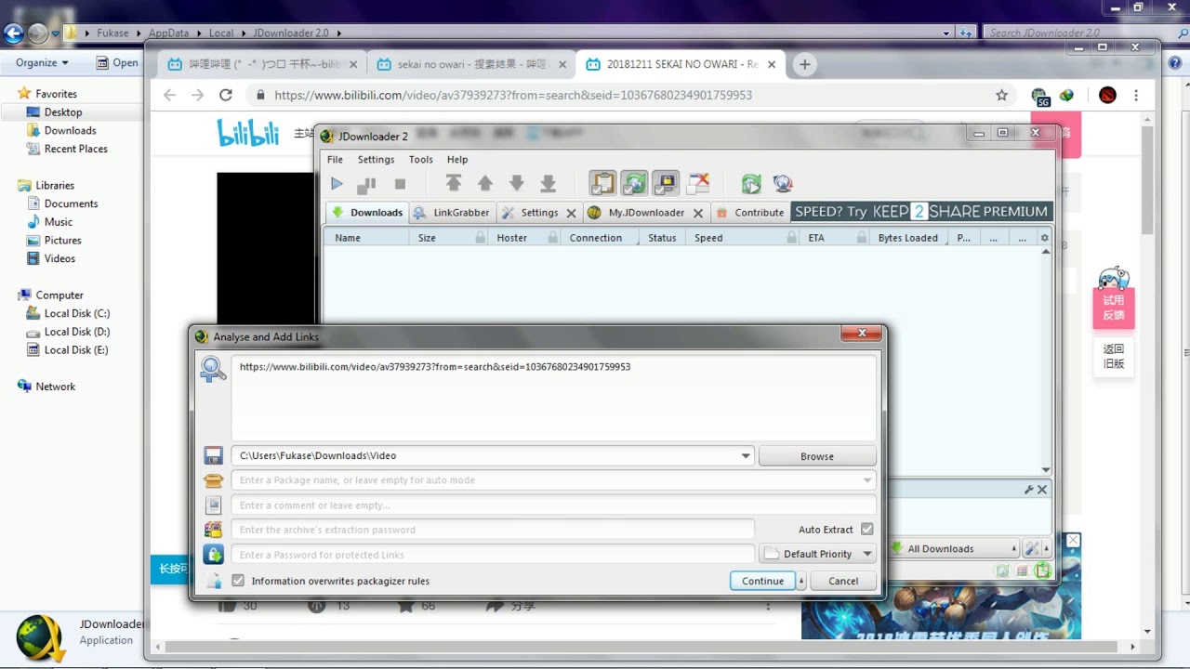Toggle automatic reconnect in JDownloader toolbar
This screenshot has height=669, width=1190.
click(x=634, y=183)
